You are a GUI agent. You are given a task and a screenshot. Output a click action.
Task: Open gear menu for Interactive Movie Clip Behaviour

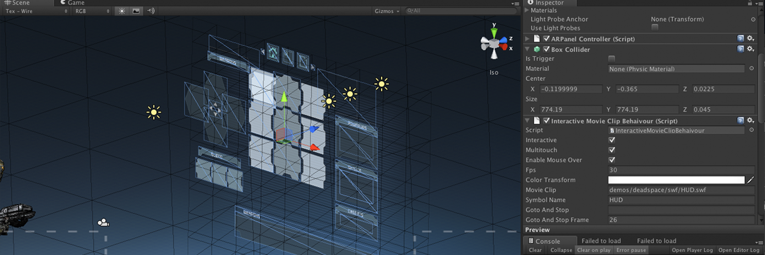(x=751, y=120)
